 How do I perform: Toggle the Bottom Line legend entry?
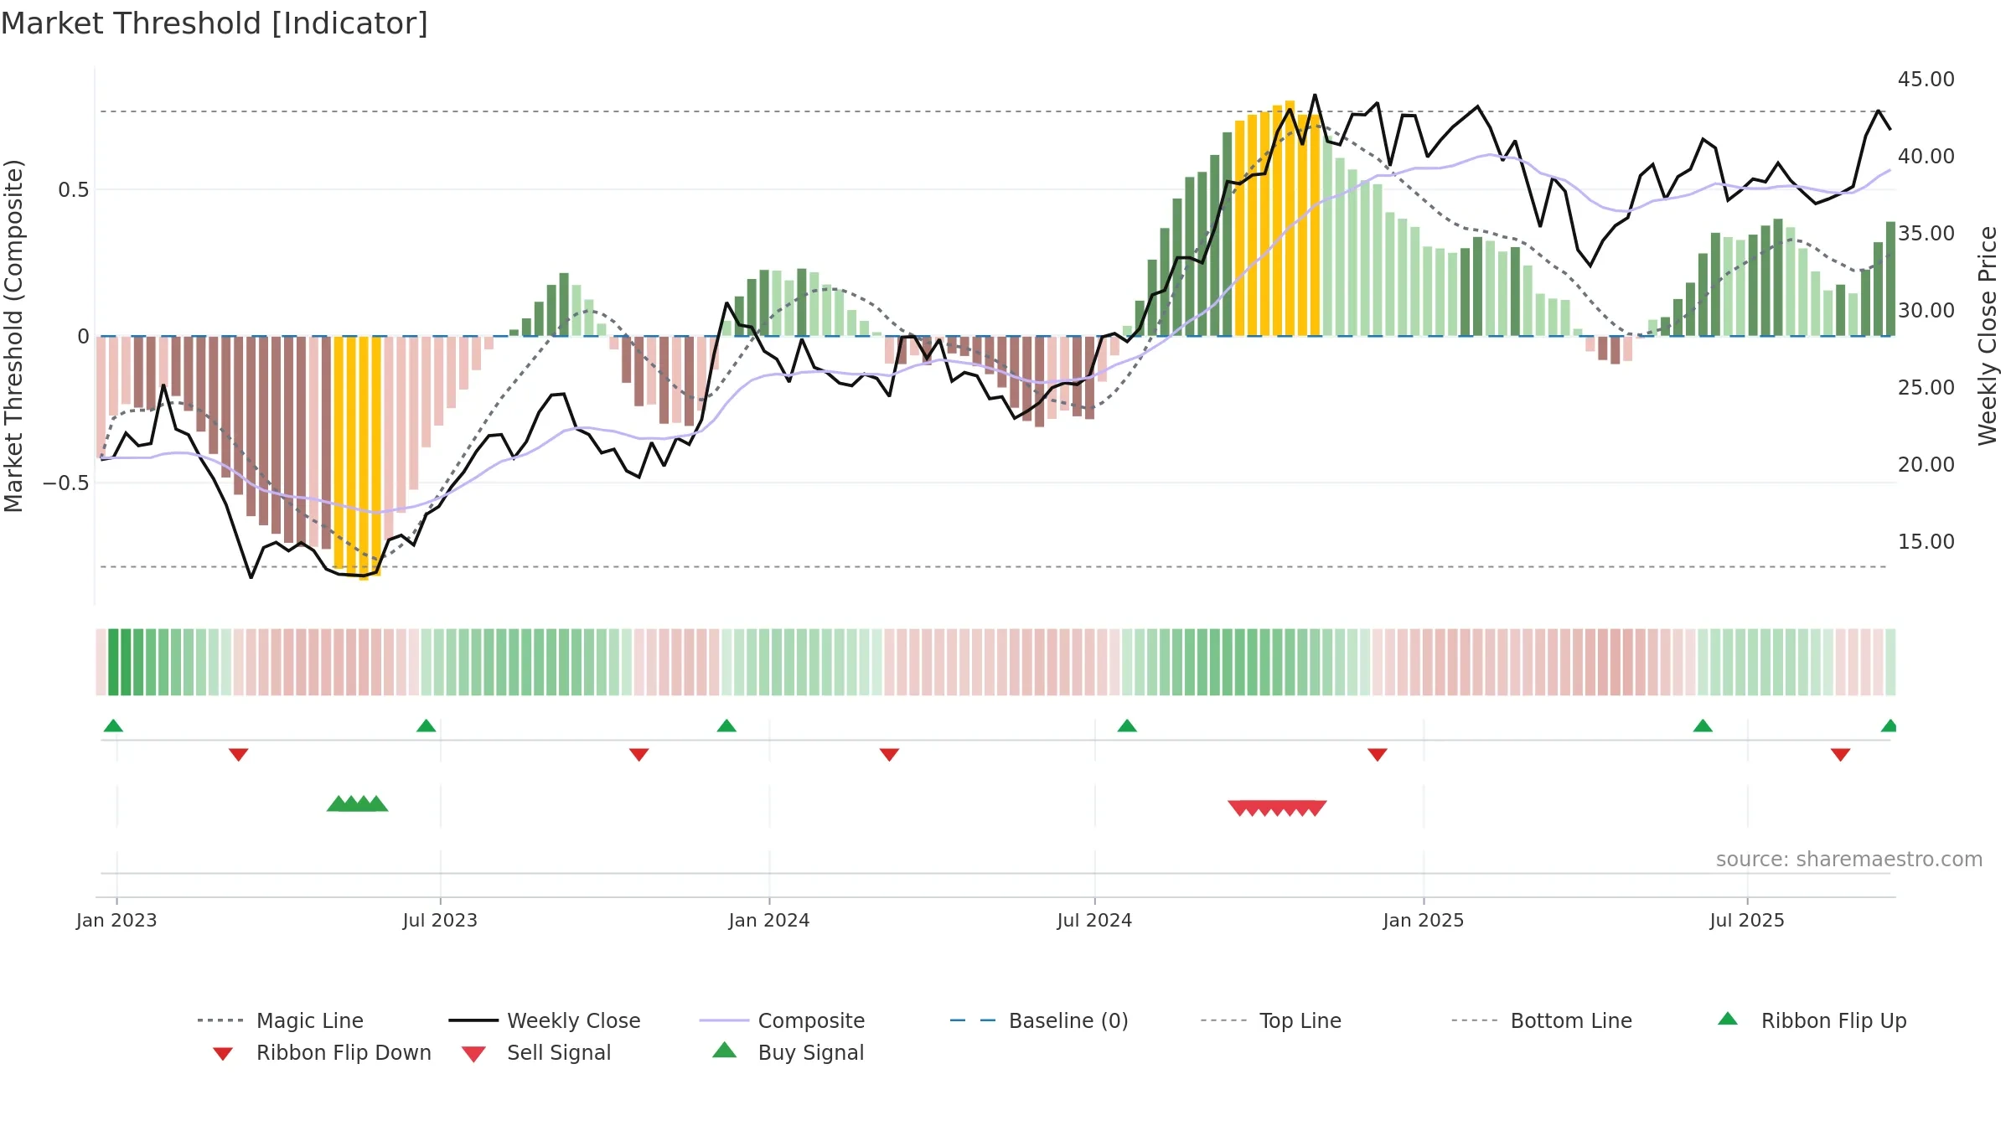pyautogui.click(x=1542, y=1020)
